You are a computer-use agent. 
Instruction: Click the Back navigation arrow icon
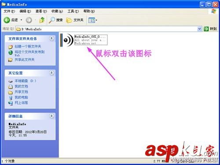tap(7, 20)
